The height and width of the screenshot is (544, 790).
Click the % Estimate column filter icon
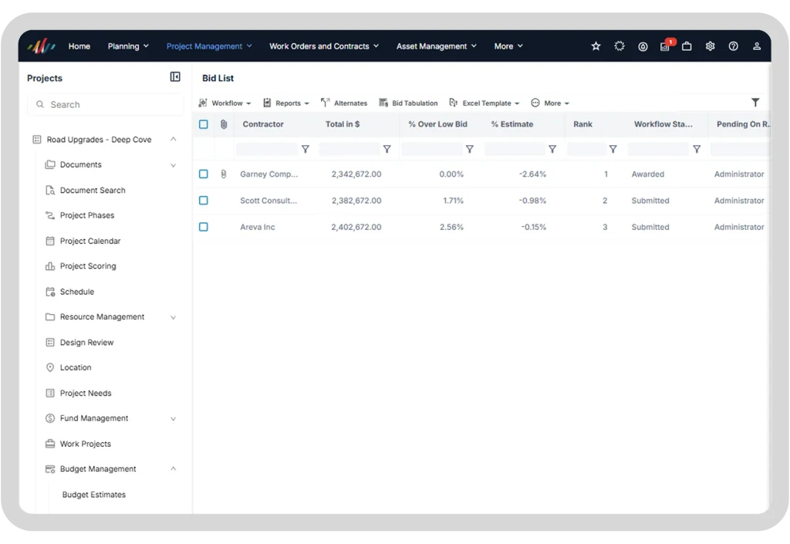pyautogui.click(x=552, y=149)
